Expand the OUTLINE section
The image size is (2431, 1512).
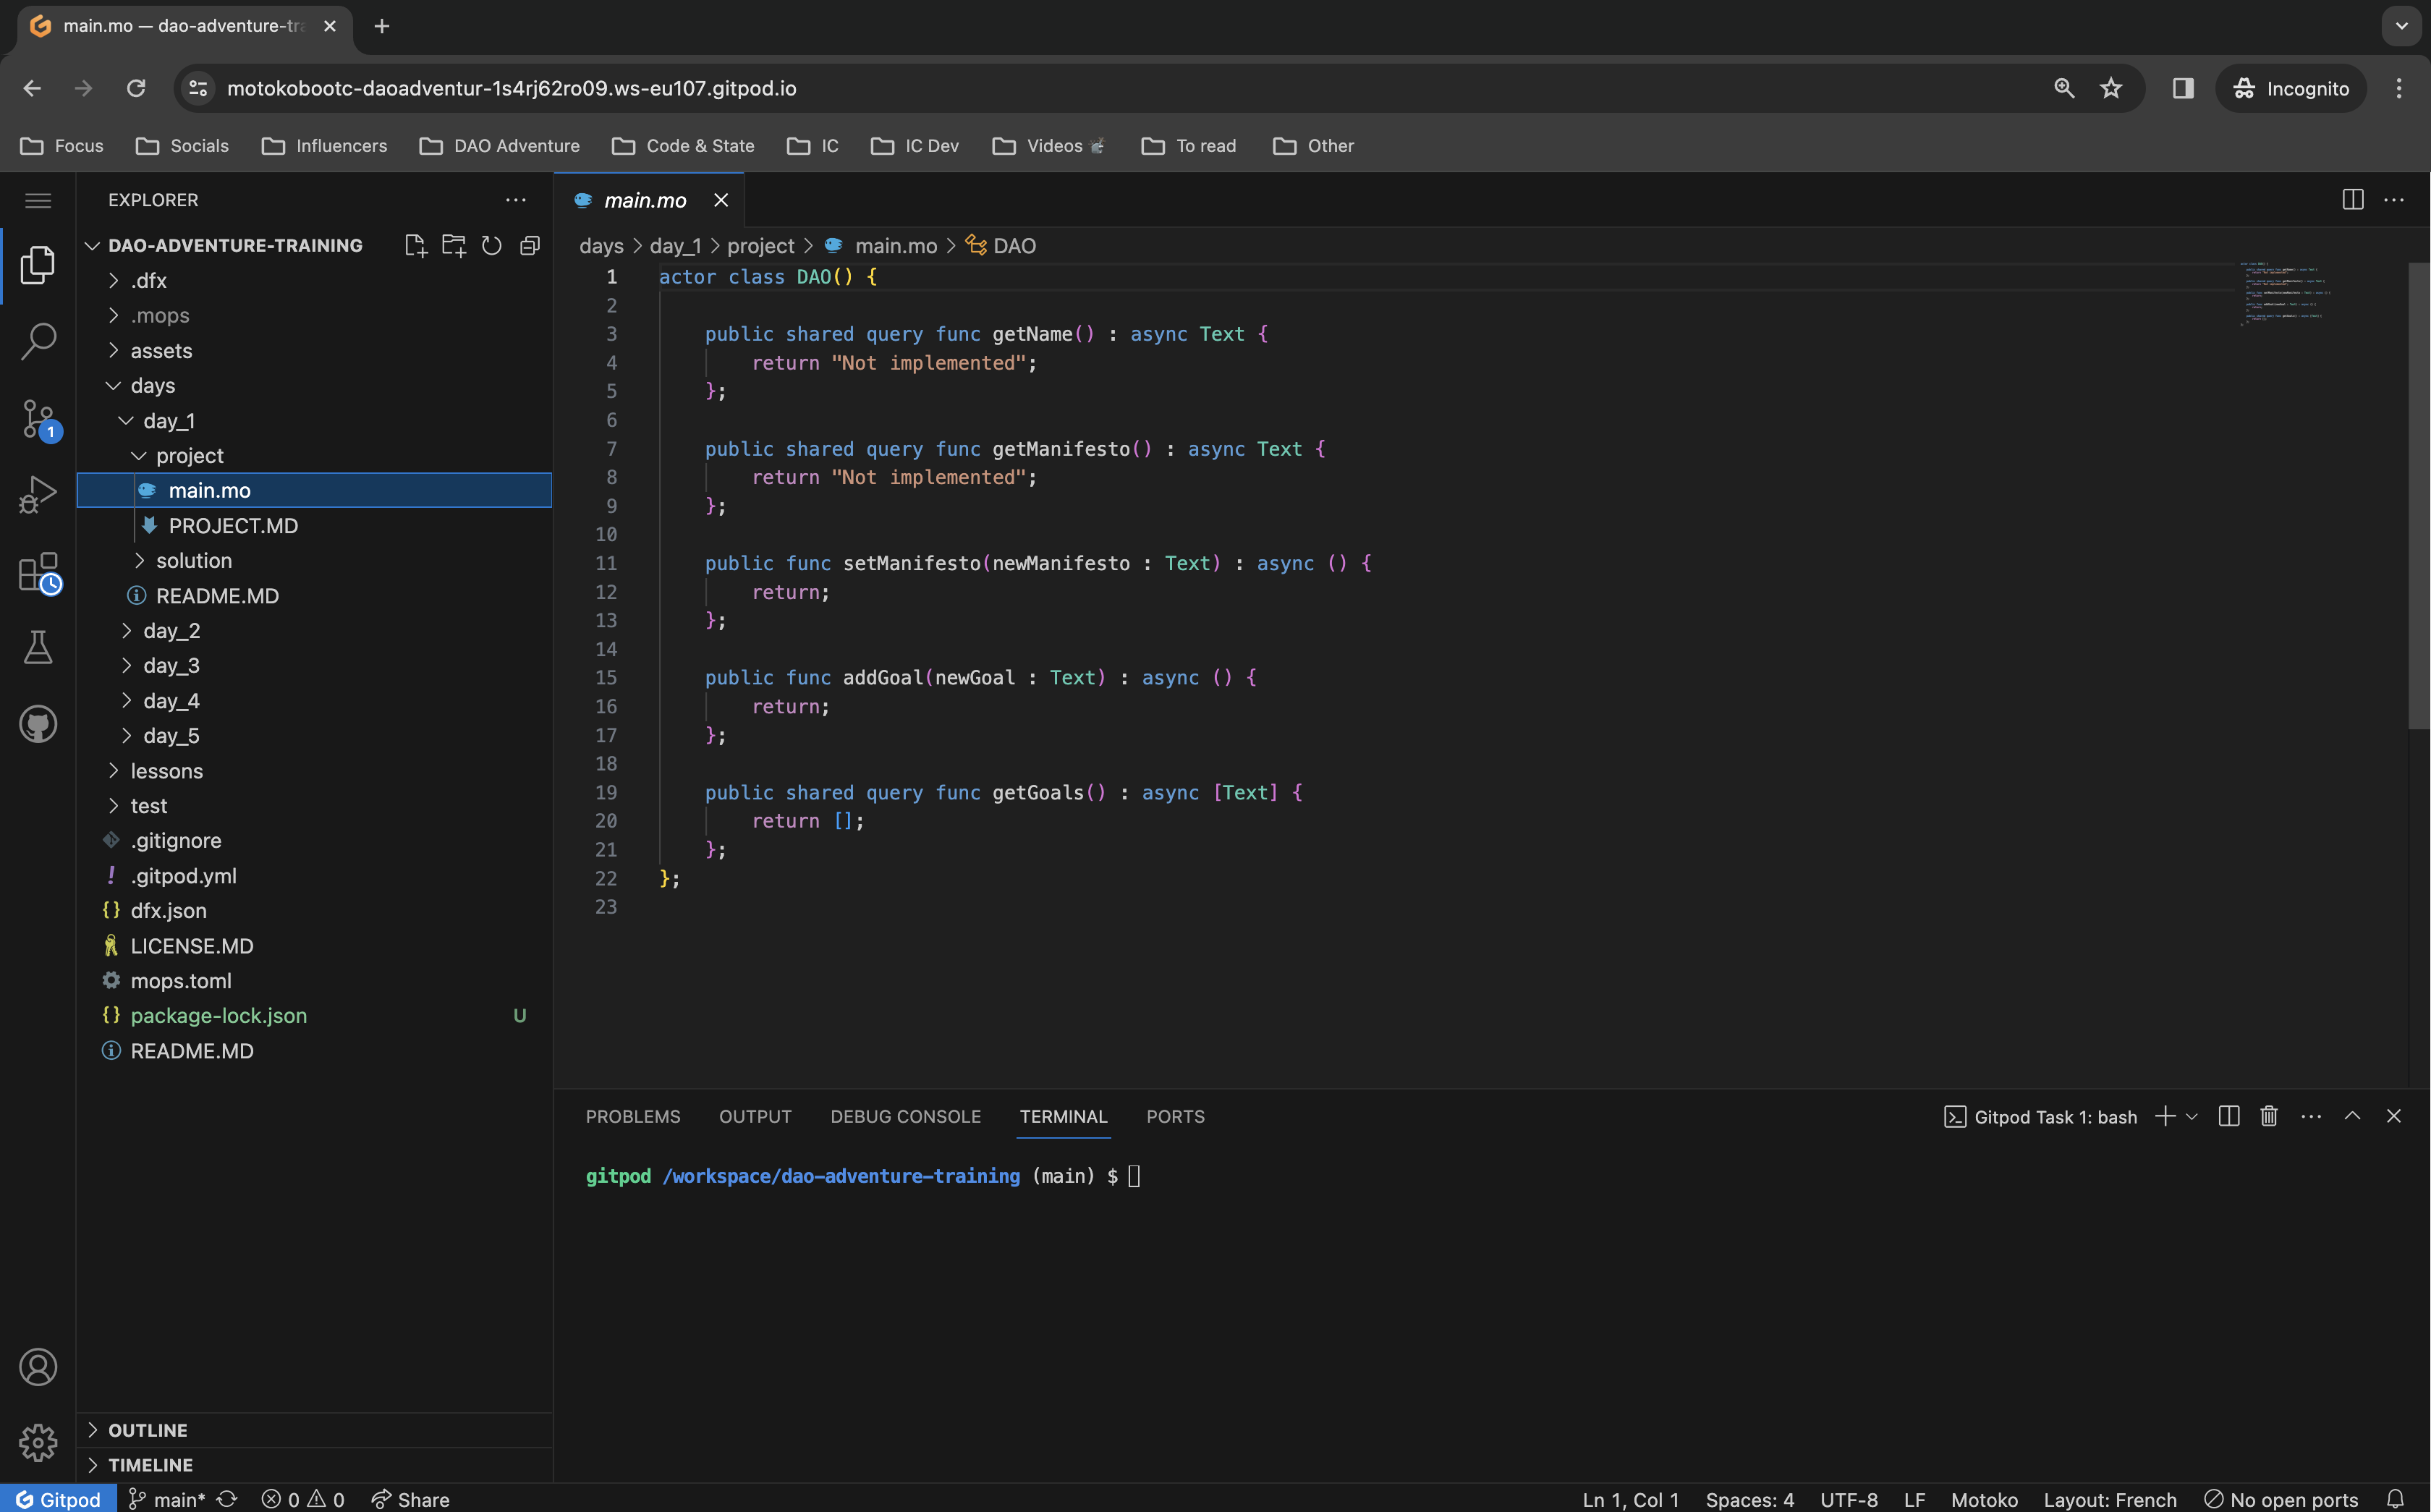click(314, 1430)
